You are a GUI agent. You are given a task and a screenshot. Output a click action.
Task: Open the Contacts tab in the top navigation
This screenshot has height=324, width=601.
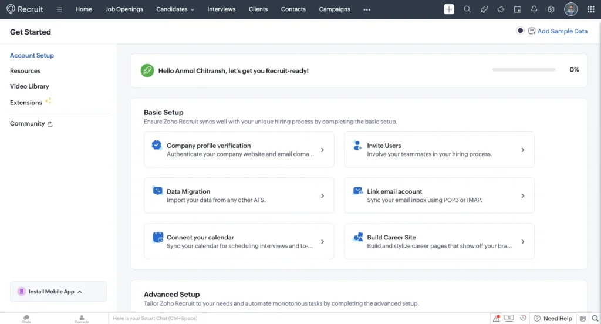click(293, 9)
